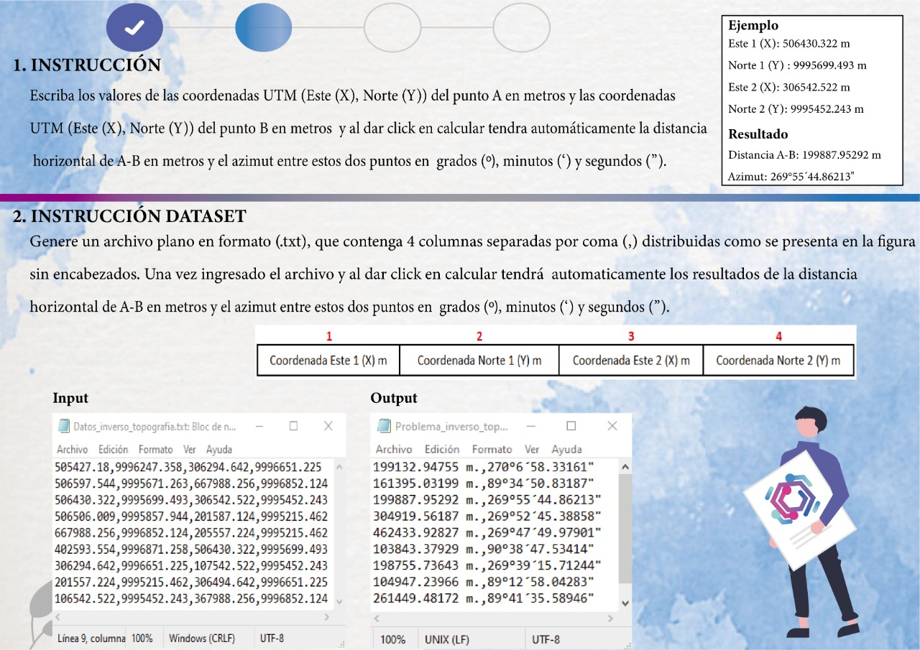920x650 pixels.
Task: Click the third empty step circle
Action: click(392, 28)
